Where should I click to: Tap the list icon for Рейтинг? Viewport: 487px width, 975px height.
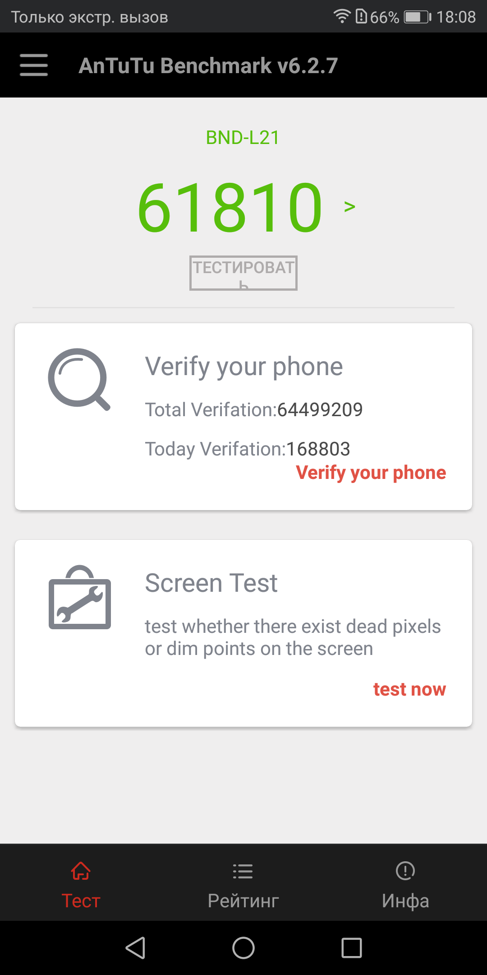click(243, 871)
